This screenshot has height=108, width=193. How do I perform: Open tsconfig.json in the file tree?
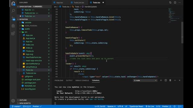coord(30,89)
